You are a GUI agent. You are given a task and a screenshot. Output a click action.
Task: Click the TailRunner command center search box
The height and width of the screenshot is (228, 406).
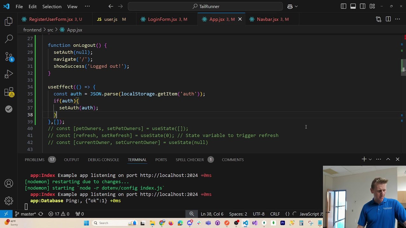205,6
